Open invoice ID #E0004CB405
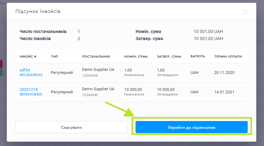The height and width of the screenshot is (146, 264). point(31,94)
